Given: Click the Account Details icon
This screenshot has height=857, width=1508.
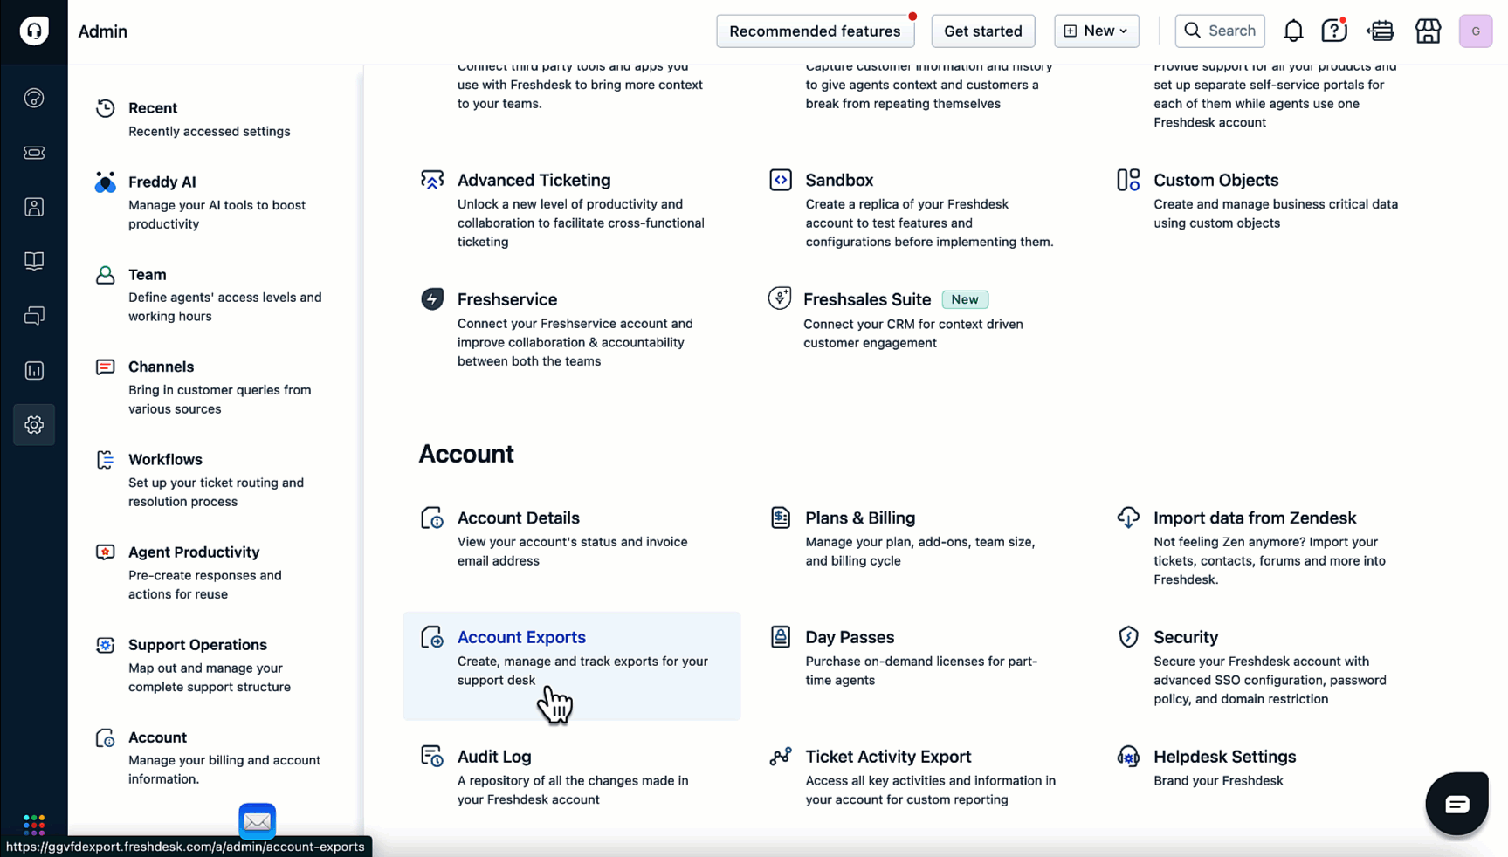Looking at the screenshot, I should tap(432, 518).
